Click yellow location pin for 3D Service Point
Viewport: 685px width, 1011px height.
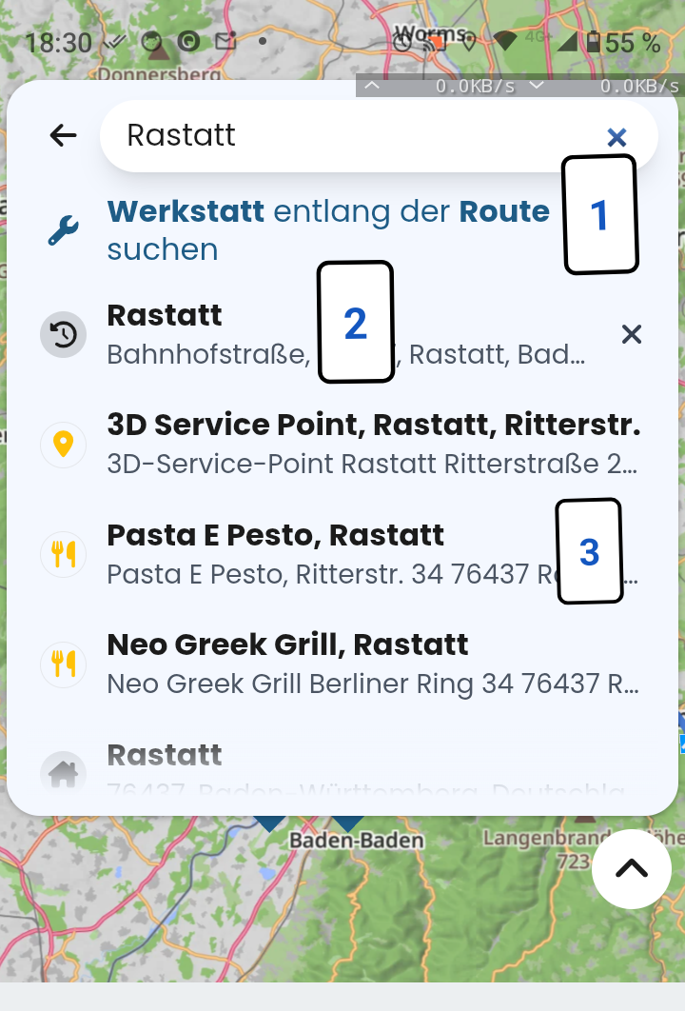(x=63, y=445)
